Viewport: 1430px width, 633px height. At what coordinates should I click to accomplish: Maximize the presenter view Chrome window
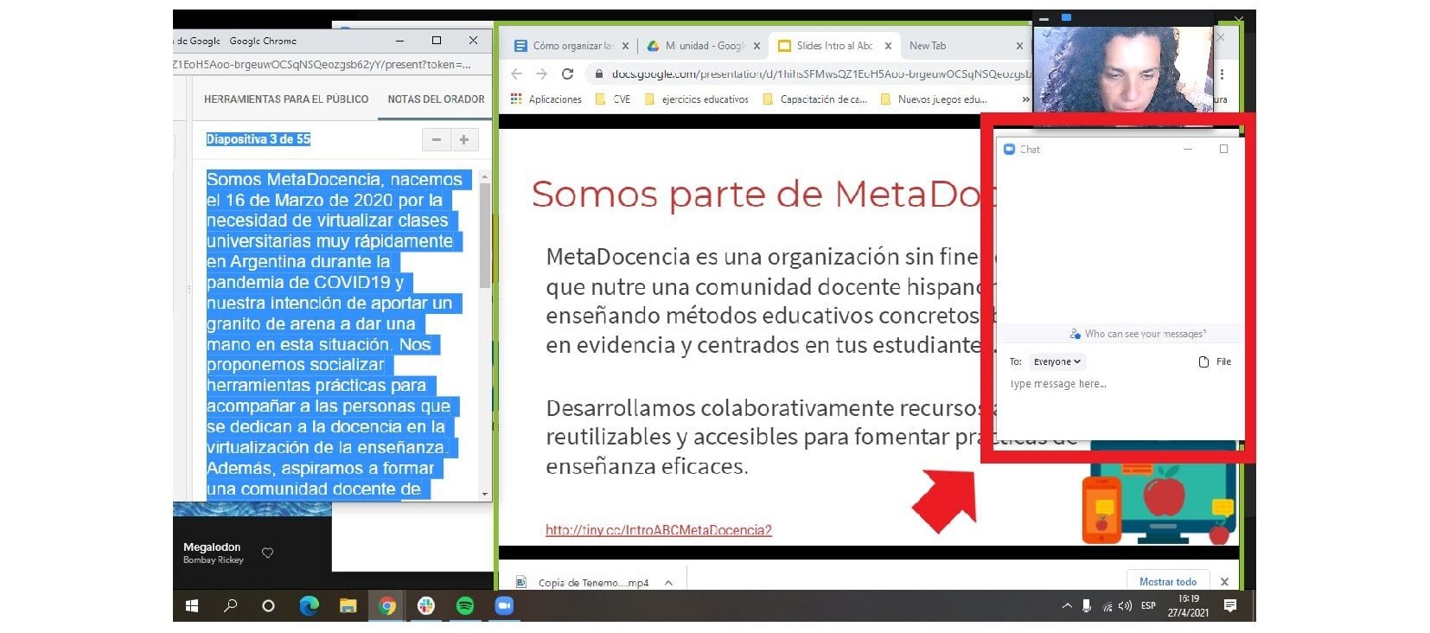(437, 41)
